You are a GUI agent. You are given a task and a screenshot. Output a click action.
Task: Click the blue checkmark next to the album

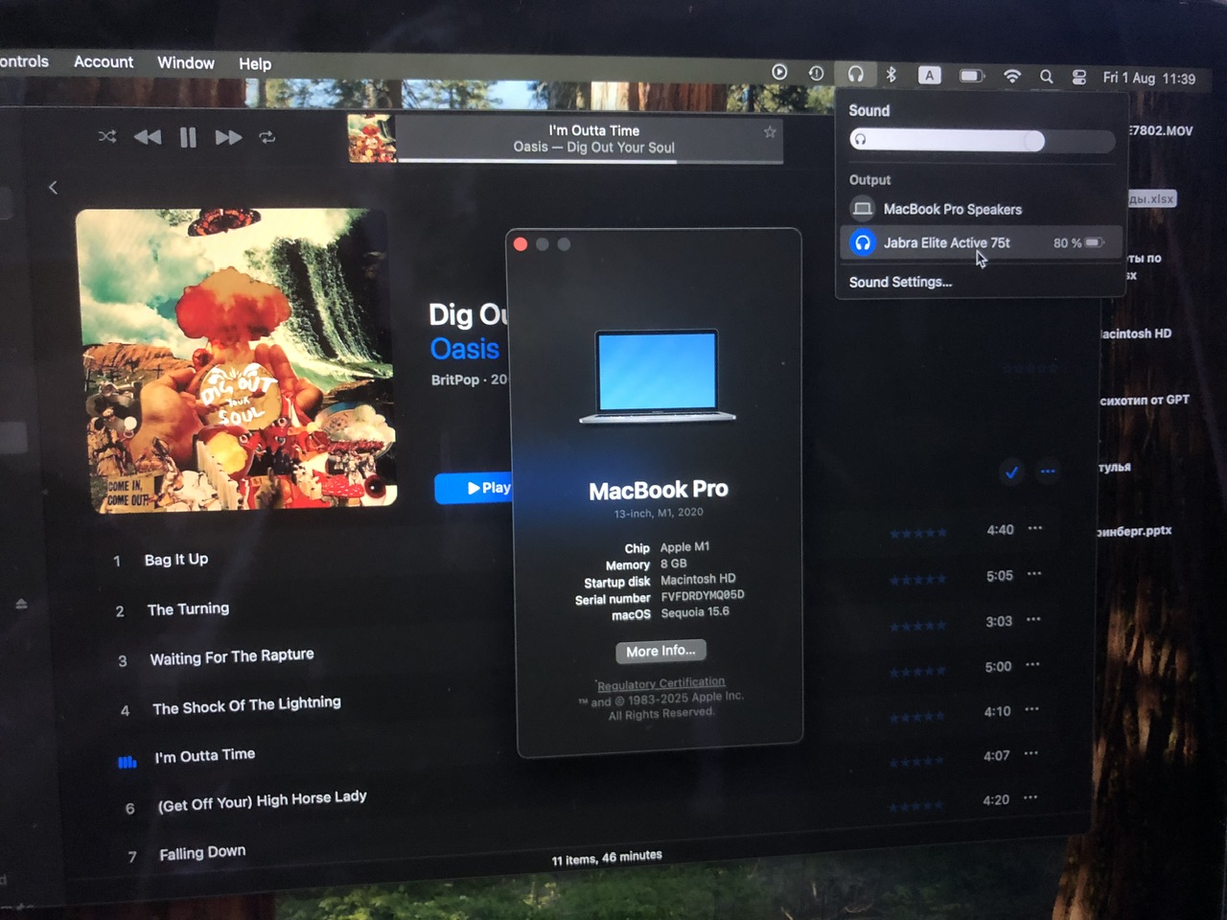pos(1011,471)
